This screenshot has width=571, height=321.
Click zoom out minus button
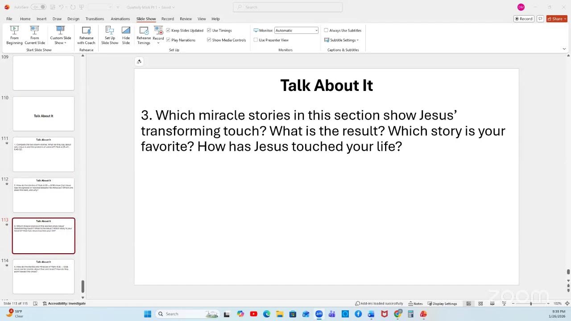(x=513, y=304)
